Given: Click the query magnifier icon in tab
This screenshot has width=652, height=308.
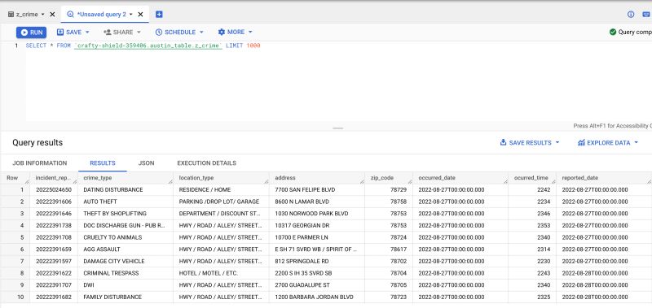Looking at the screenshot, I should 70,14.
